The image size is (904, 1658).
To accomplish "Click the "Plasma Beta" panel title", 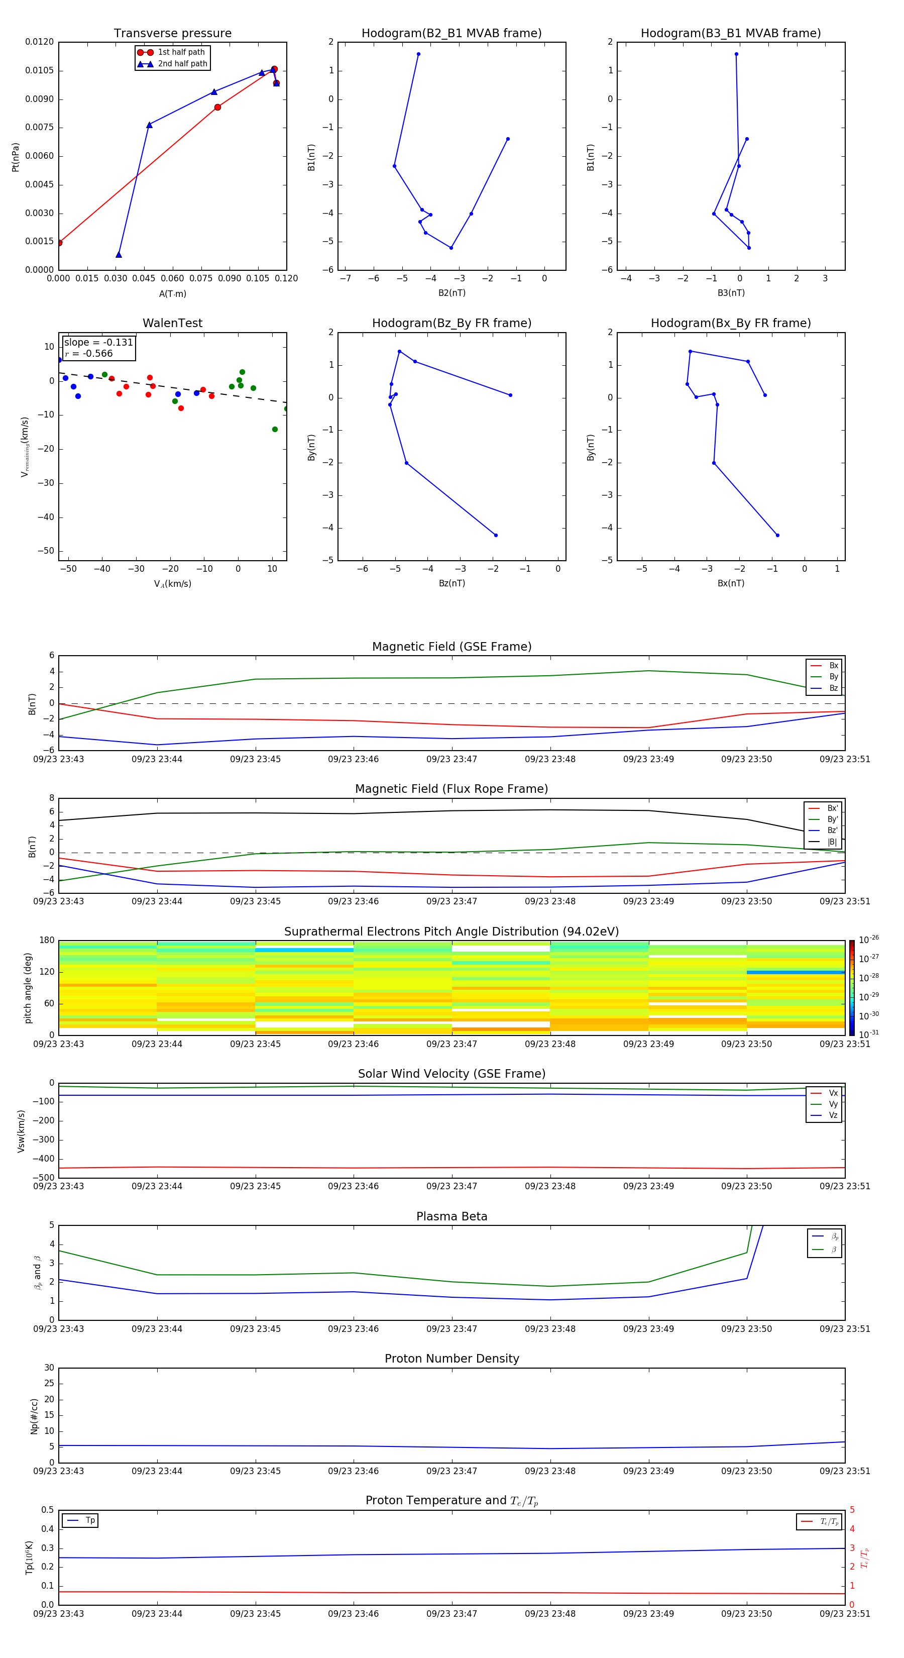I will pos(451,1216).
